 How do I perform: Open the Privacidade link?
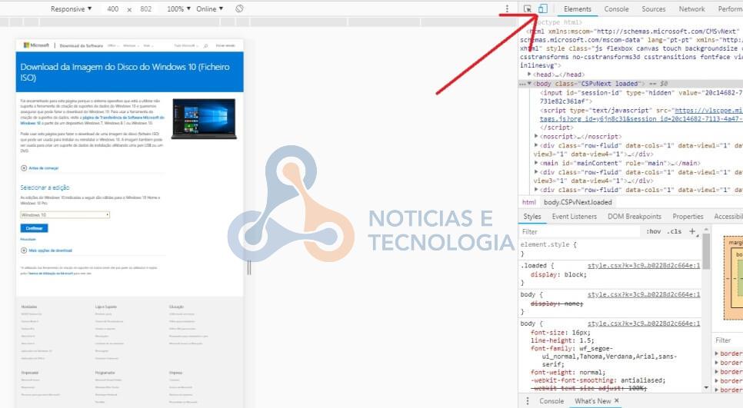(28, 240)
